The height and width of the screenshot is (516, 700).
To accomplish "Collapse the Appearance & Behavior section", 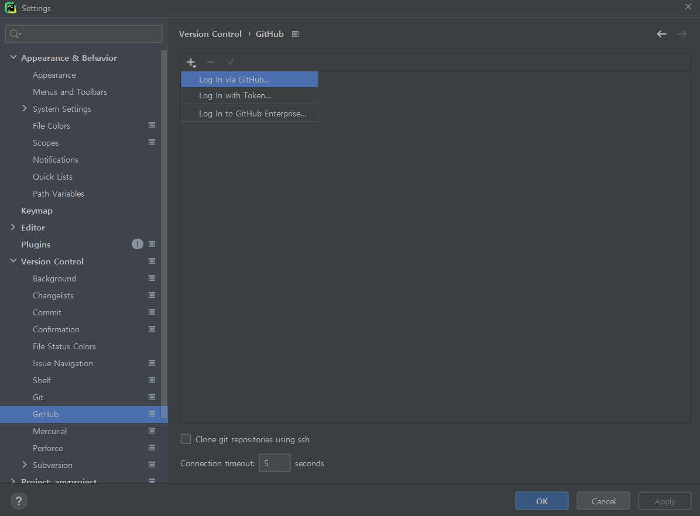I will tap(13, 57).
